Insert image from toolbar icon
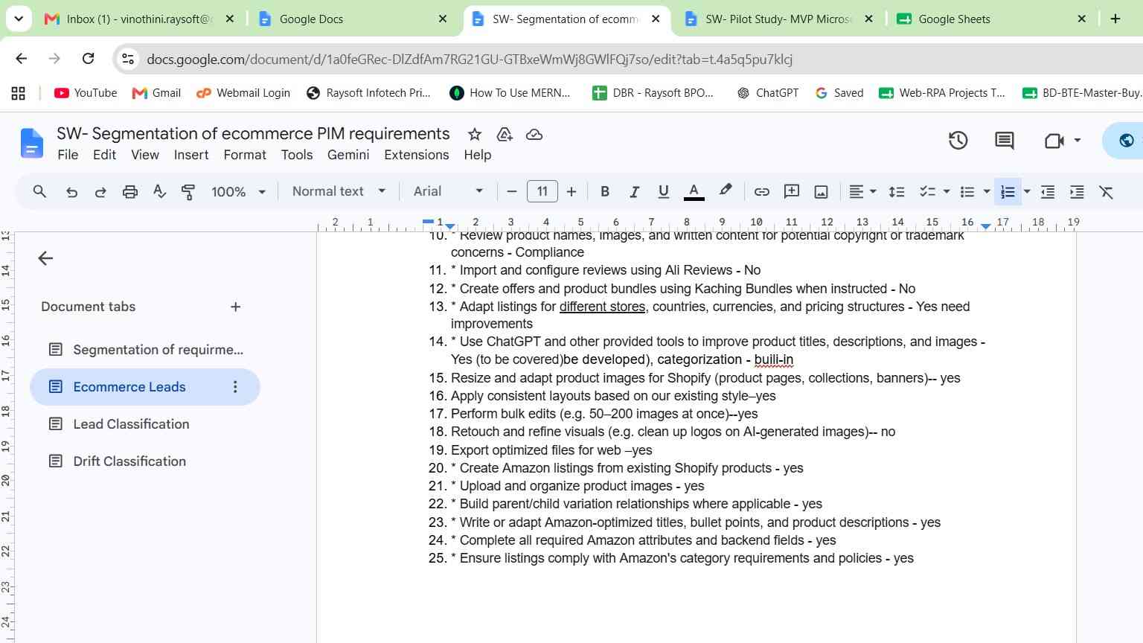The height and width of the screenshot is (643, 1143). [x=821, y=191]
